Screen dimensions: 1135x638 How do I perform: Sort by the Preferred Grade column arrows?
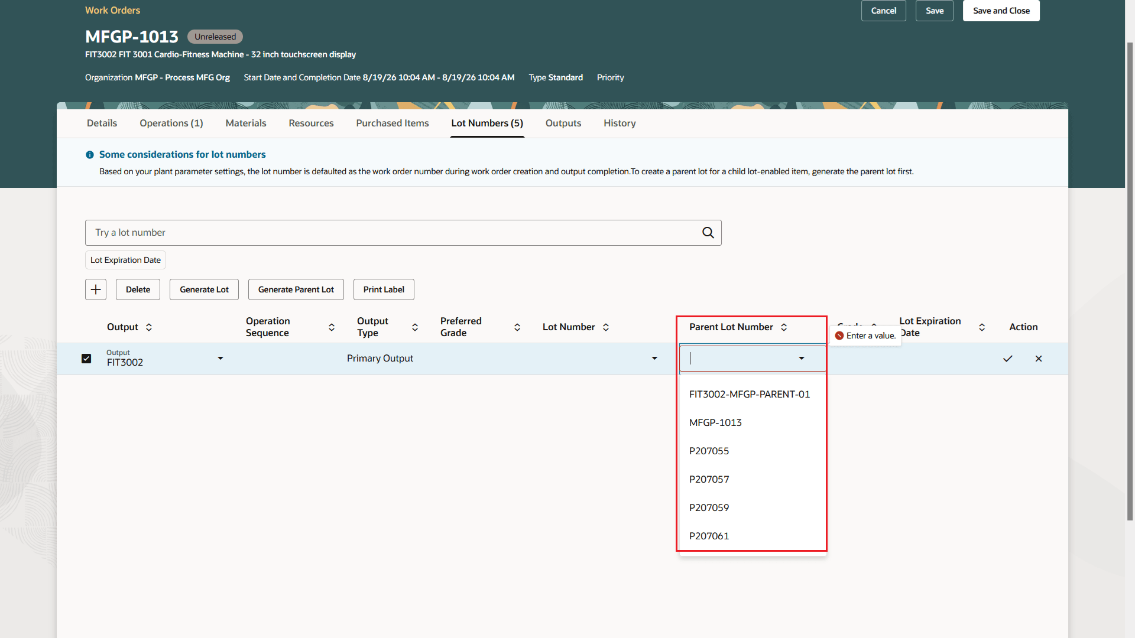517,327
